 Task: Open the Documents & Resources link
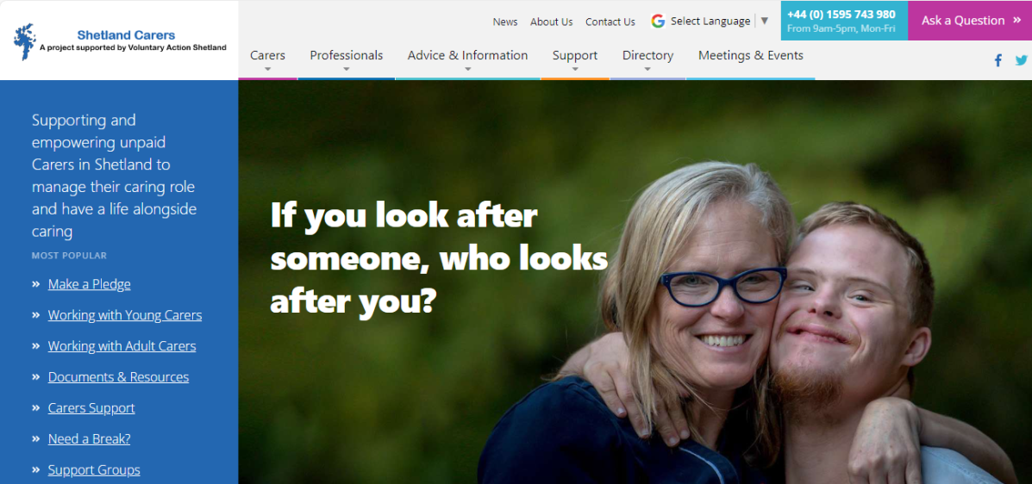pyautogui.click(x=118, y=377)
